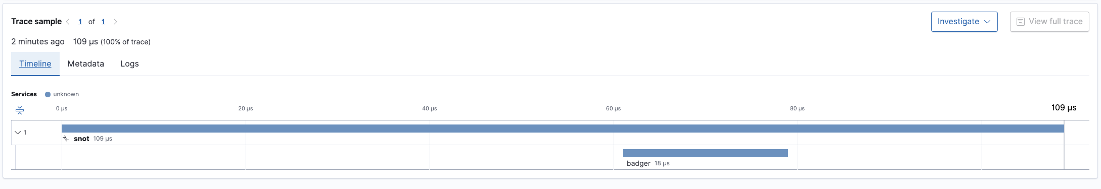
Task: Click the Investigate dropdown chevron arrow
Action: (988, 22)
